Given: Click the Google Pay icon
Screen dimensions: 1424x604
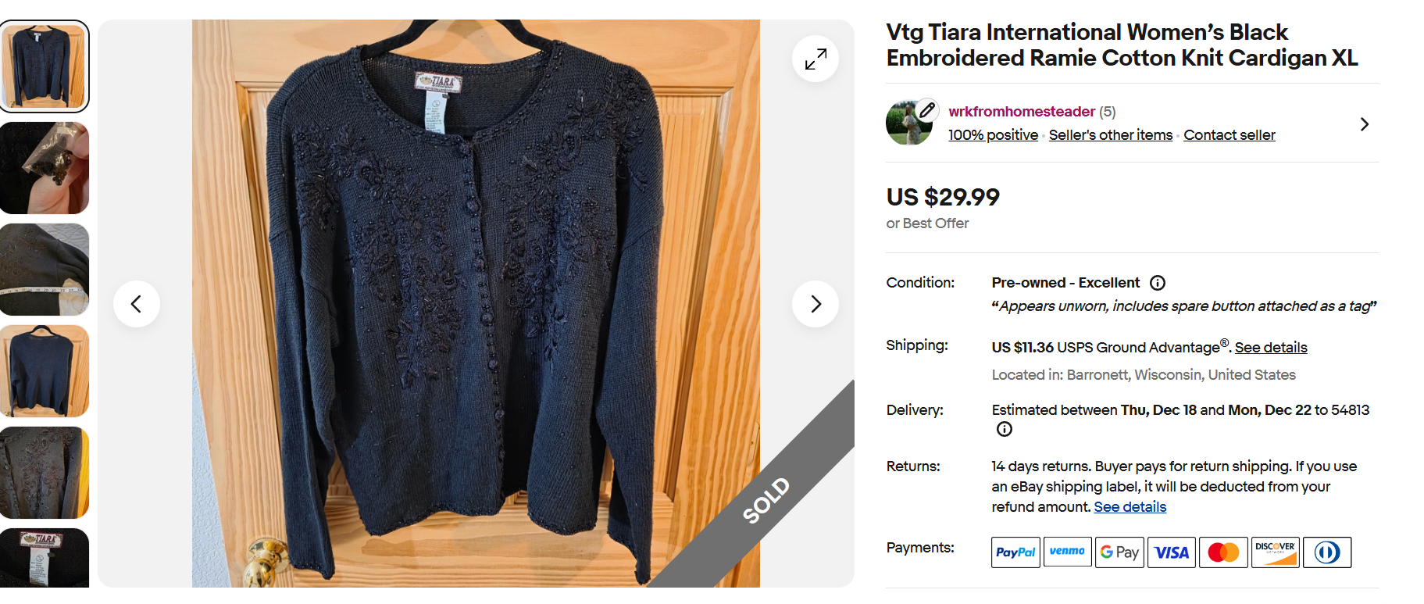Looking at the screenshot, I should click(x=1119, y=552).
